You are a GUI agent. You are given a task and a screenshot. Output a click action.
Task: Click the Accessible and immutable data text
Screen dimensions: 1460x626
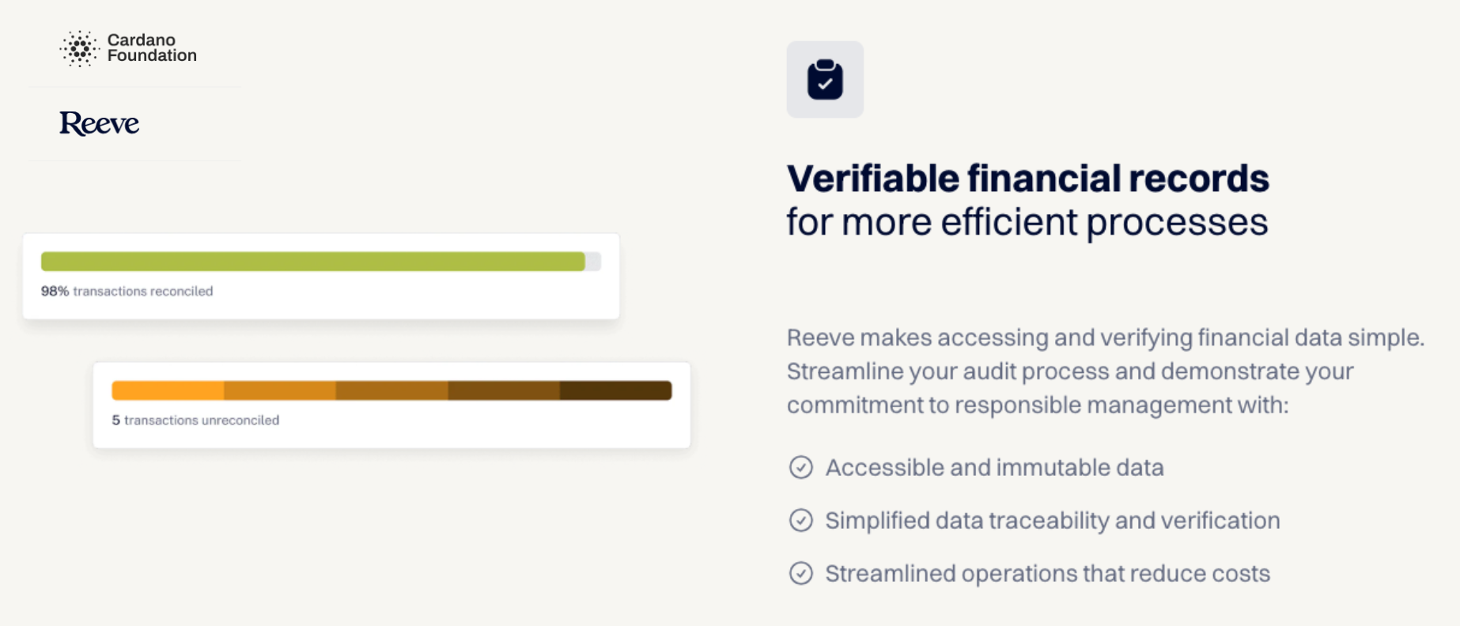point(994,467)
